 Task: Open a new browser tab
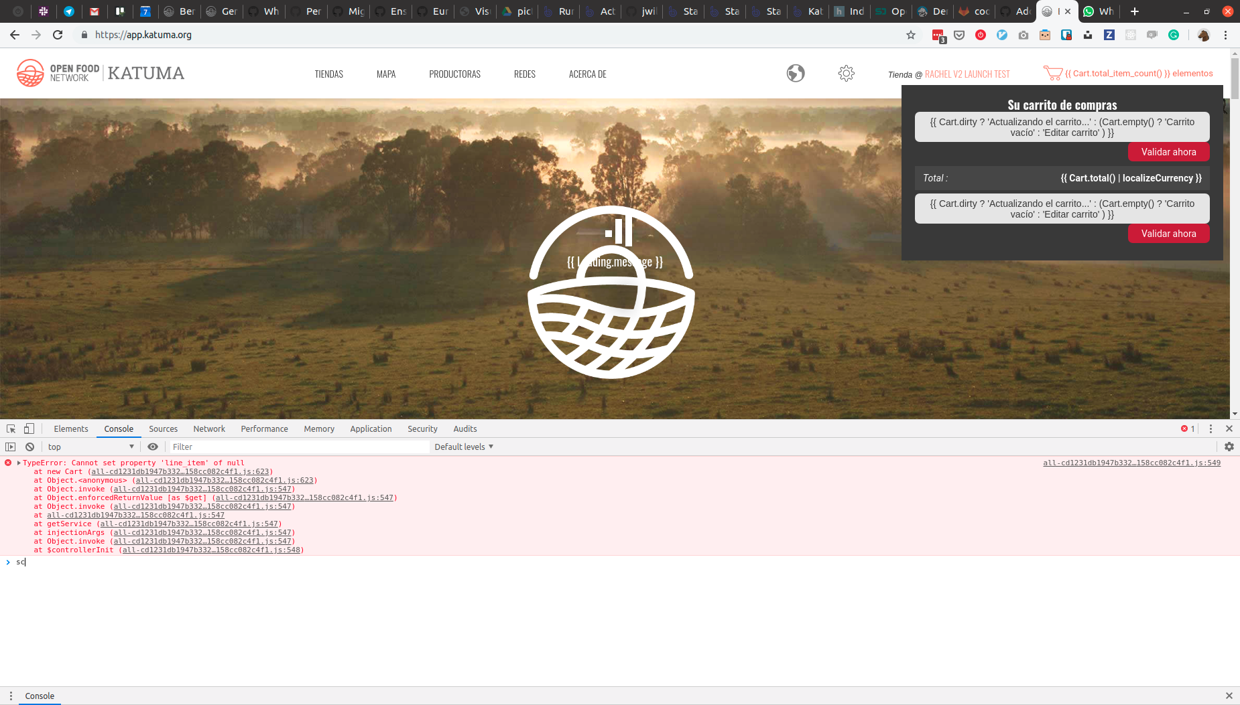[x=1134, y=11]
